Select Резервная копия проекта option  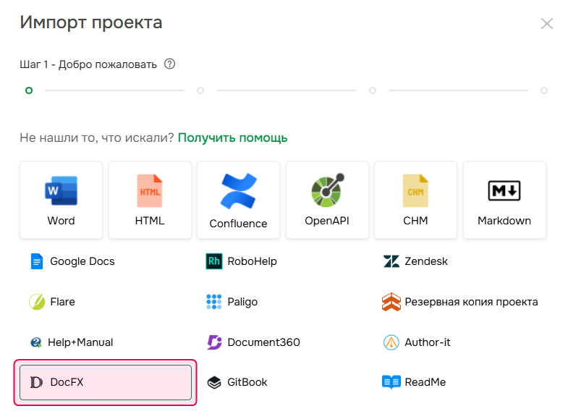[x=471, y=302]
